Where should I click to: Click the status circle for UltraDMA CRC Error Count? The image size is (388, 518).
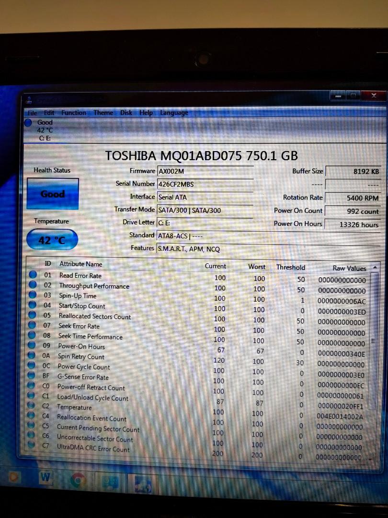pos(31,445)
